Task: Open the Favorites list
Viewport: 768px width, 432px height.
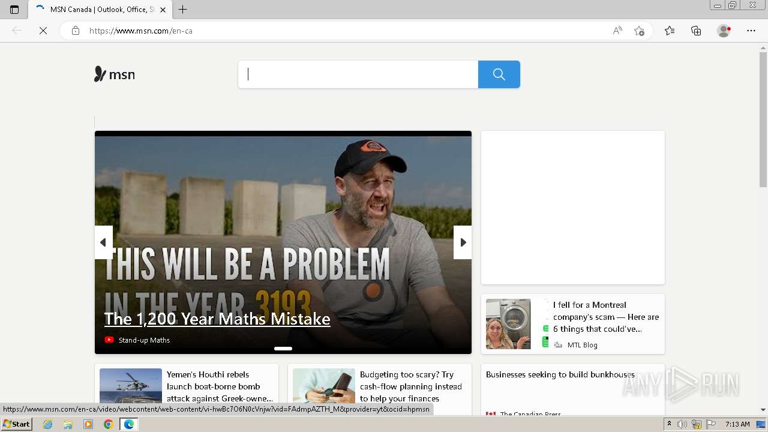Action: pyautogui.click(x=670, y=31)
